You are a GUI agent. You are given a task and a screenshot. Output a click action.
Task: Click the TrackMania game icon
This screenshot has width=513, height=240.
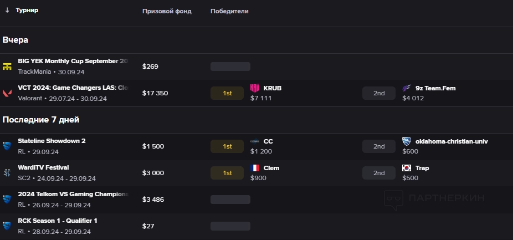[x=7, y=67]
